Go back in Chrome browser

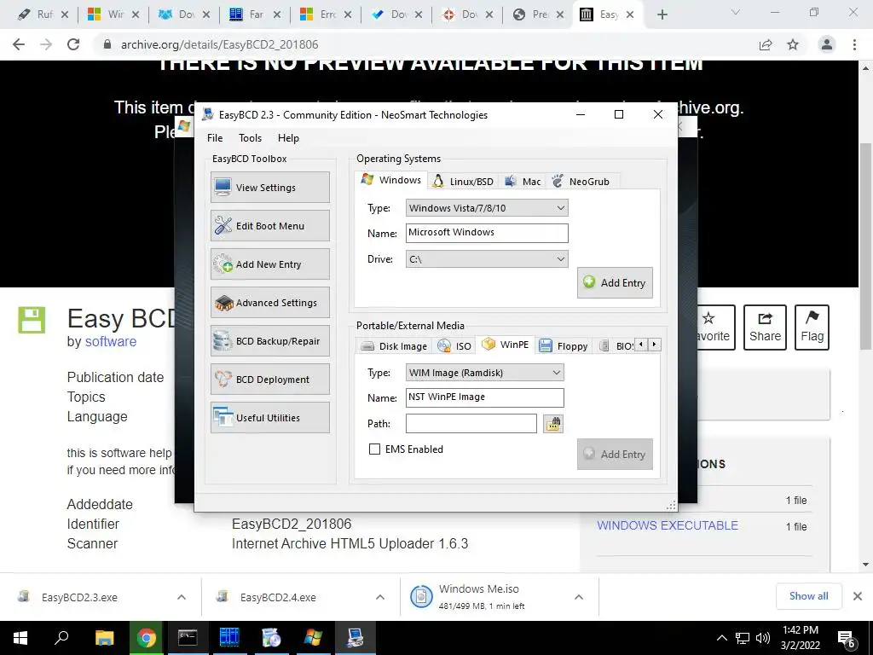[19, 44]
